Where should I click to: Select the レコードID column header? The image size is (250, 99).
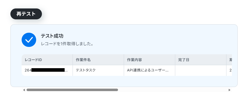point(47,60)
